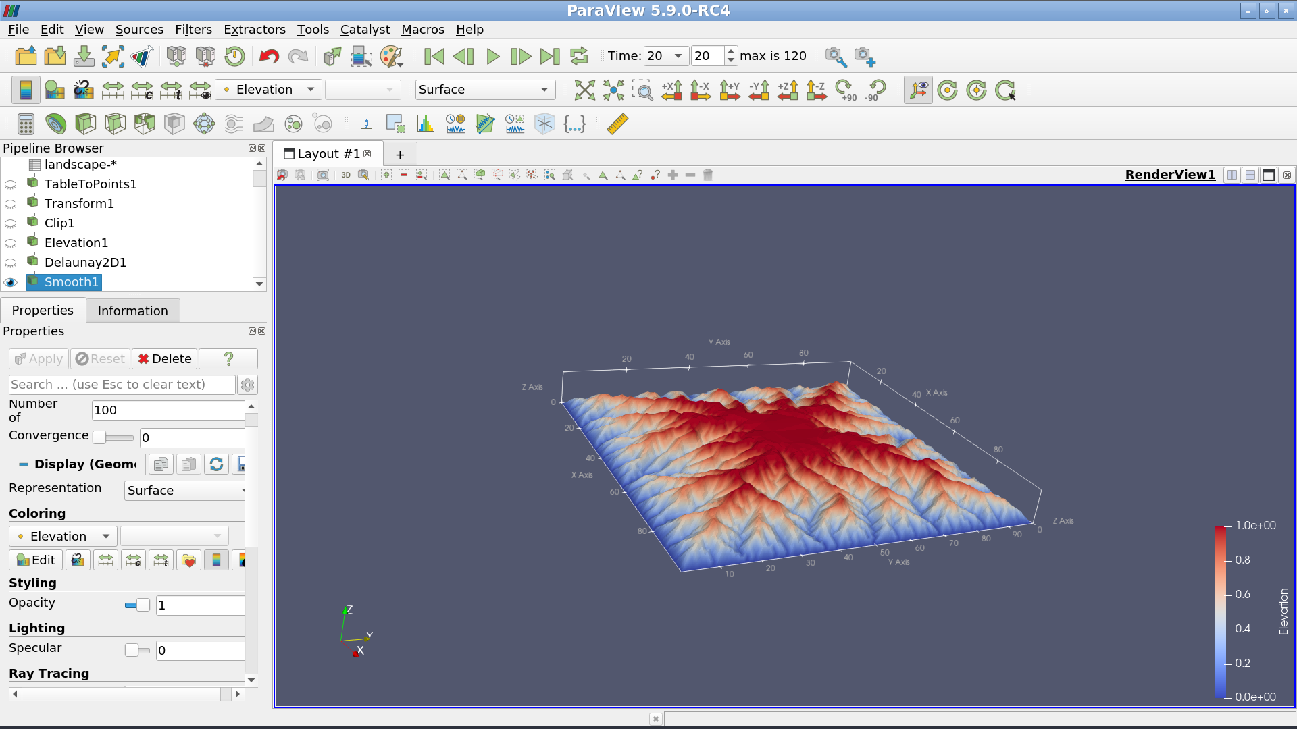Collapse the Display (Geometry) section

click(x=23, y=464)
